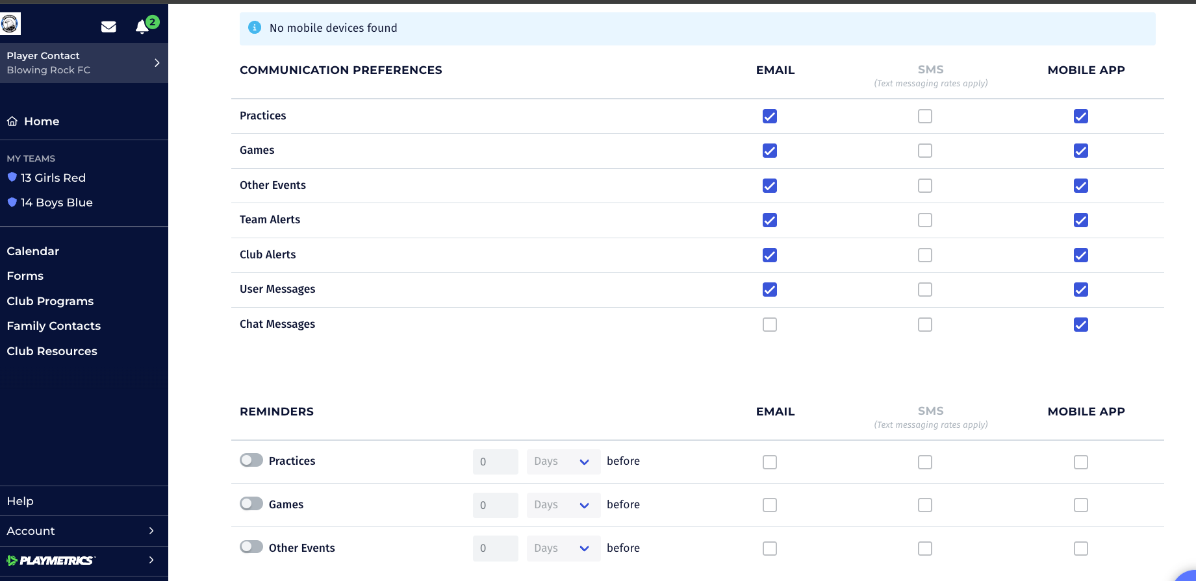
Task: Go to Home in the sidebar
Action: (42, 121)
